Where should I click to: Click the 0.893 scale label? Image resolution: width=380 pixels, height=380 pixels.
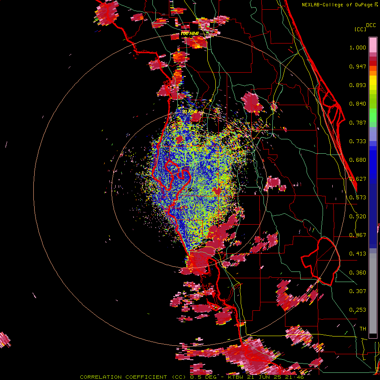(358, 85)
